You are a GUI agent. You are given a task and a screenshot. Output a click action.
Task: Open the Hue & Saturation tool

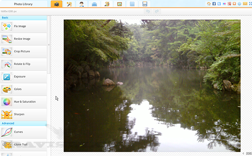24,102
